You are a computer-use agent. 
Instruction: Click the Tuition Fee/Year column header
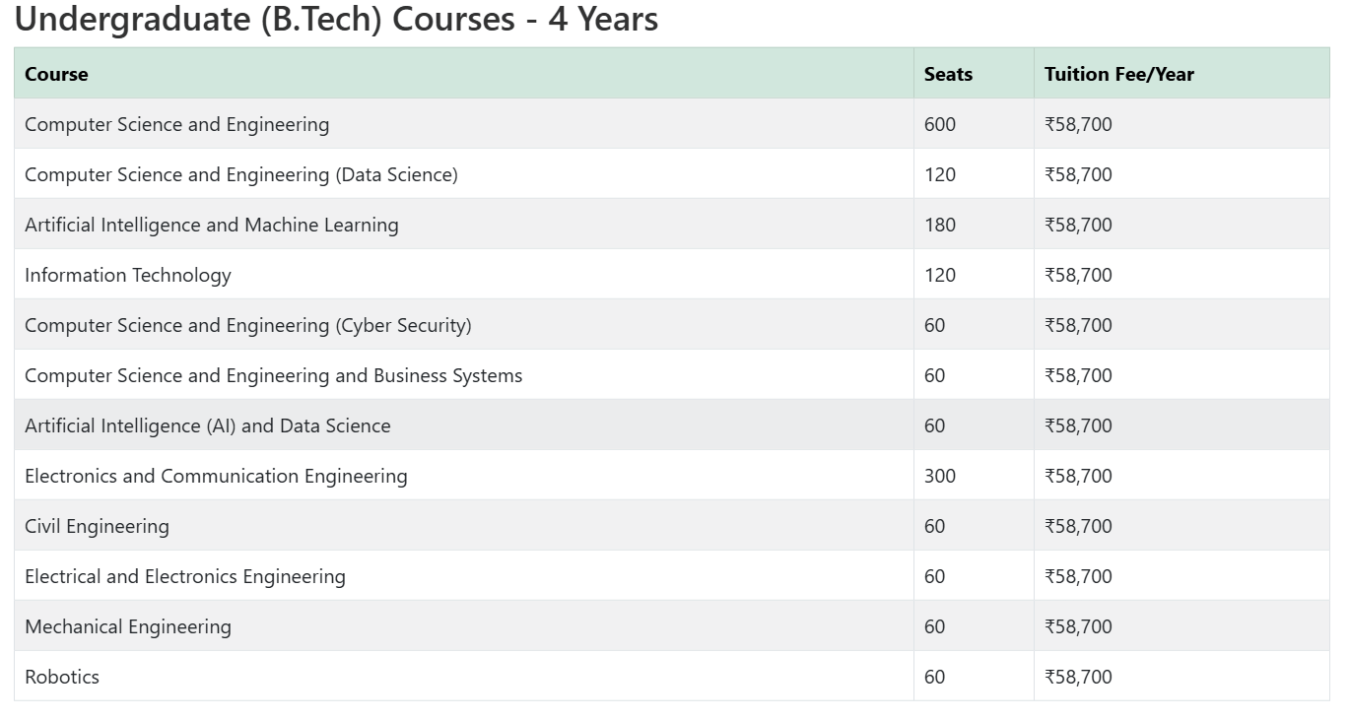[1118, 74]
